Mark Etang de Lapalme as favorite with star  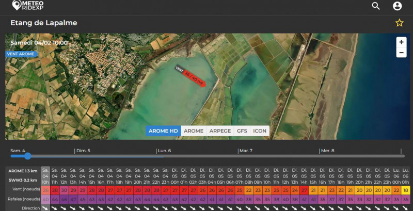399,23
